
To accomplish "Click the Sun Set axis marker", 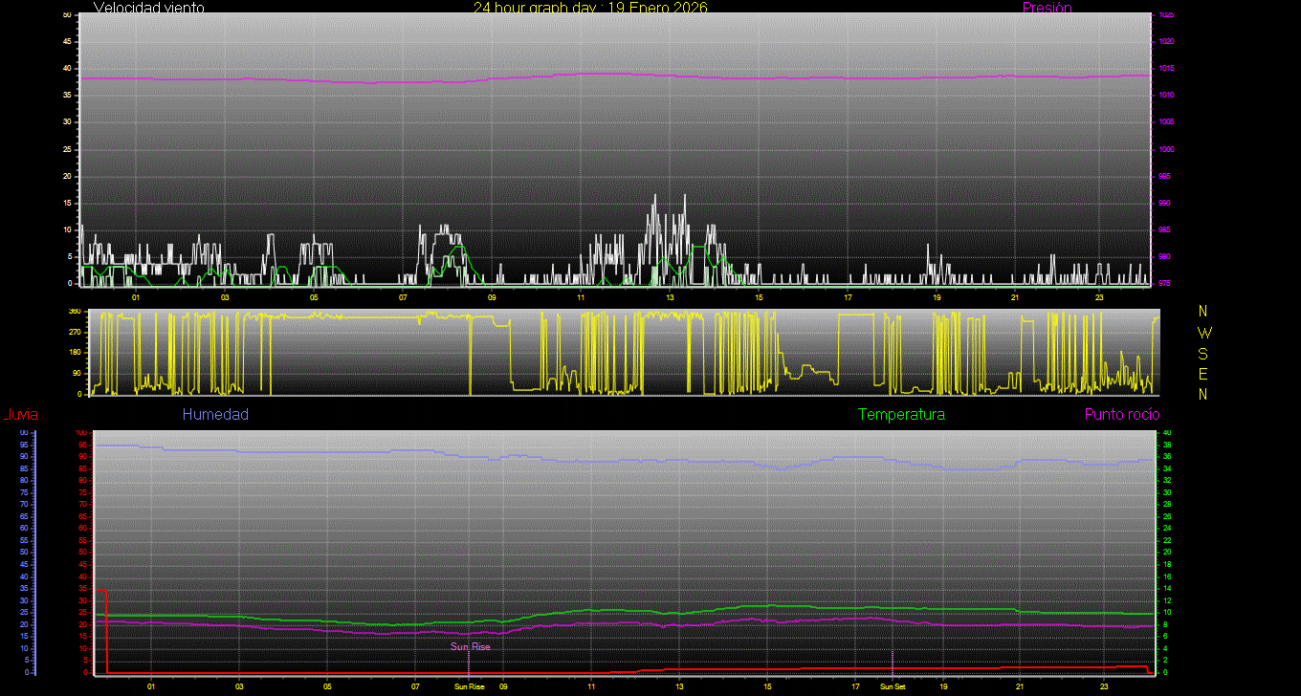I will point(893,686).
